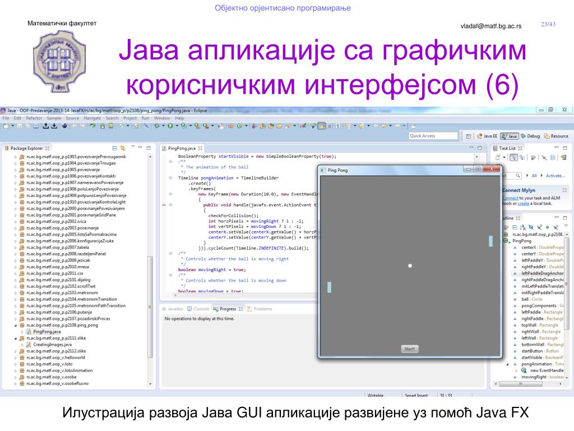Image resolution: width=574 pixels, height=431 pixels.
Task: Switch to the Java EE perspective
Action: pos(487,136)
